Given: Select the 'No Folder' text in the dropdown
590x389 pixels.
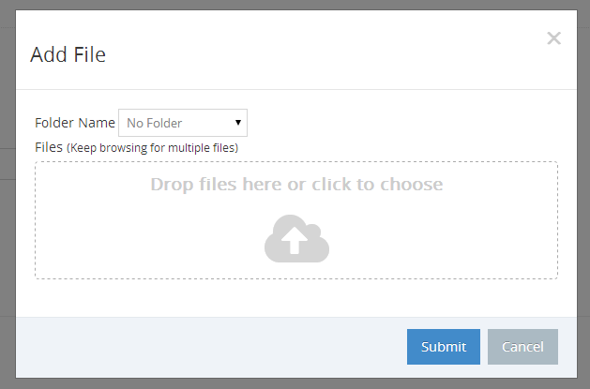Looking at the screenshot, I should tap(154, 123).
